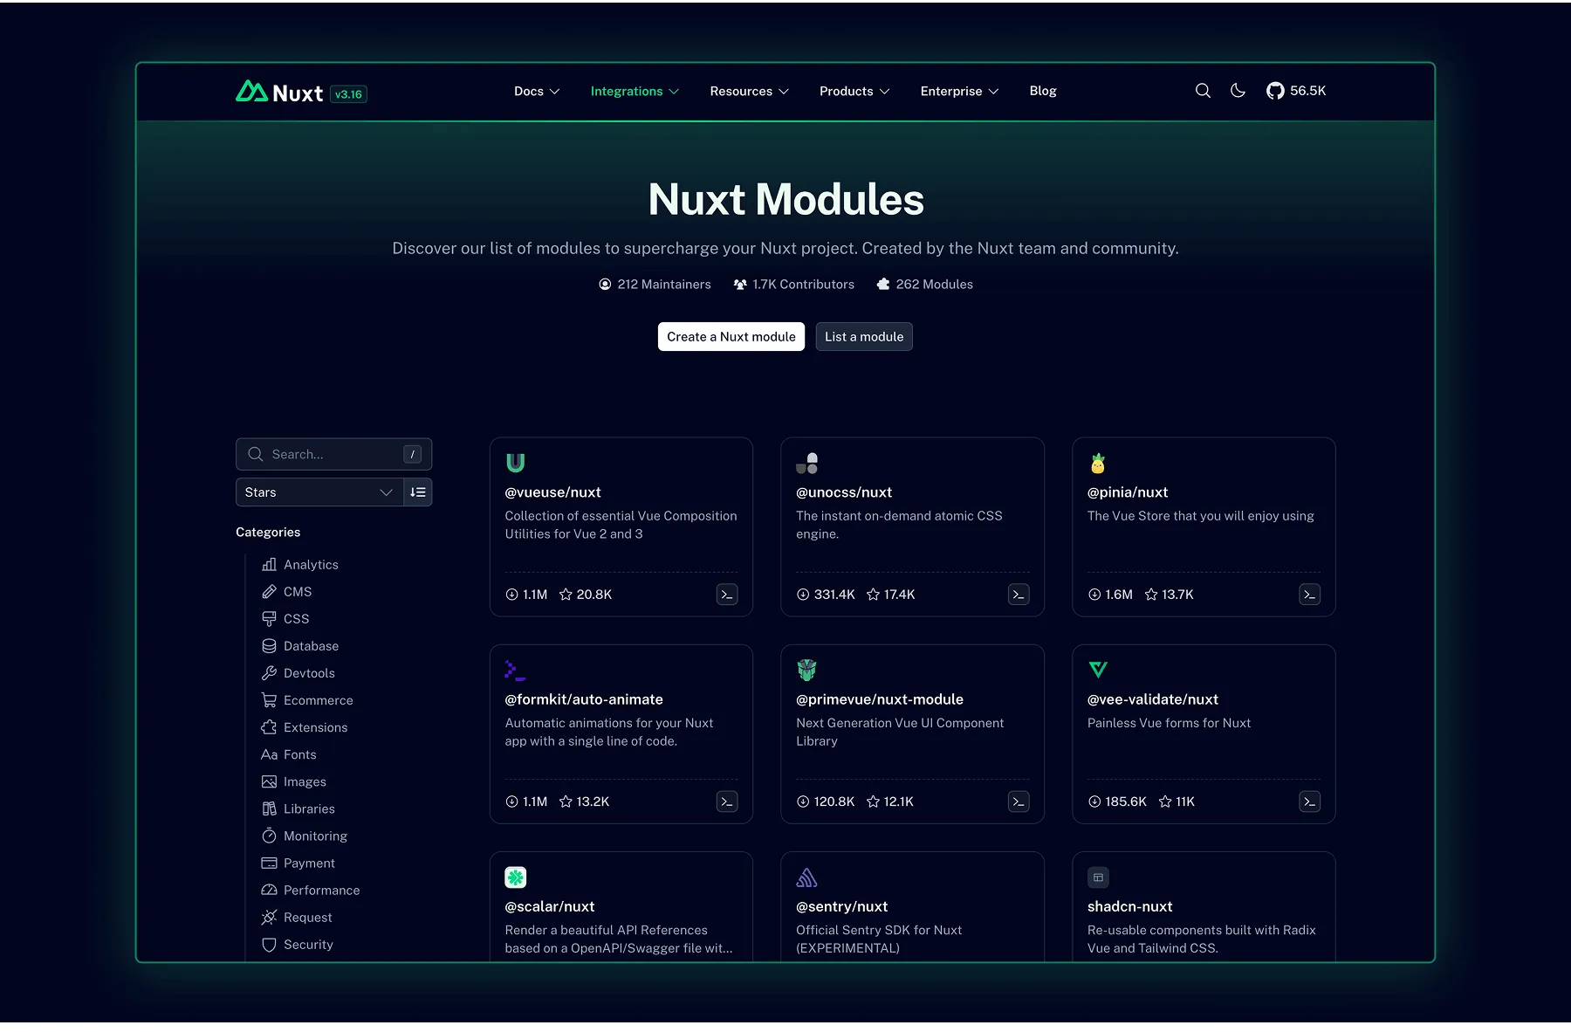Copy install command for @vueuse/nuxt

click(x=727, y=595)
